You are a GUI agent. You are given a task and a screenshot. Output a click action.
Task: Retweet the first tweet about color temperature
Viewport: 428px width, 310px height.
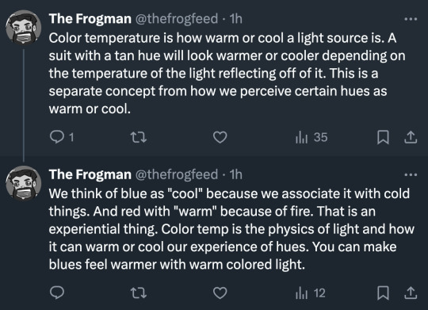[x=139, y=137]
